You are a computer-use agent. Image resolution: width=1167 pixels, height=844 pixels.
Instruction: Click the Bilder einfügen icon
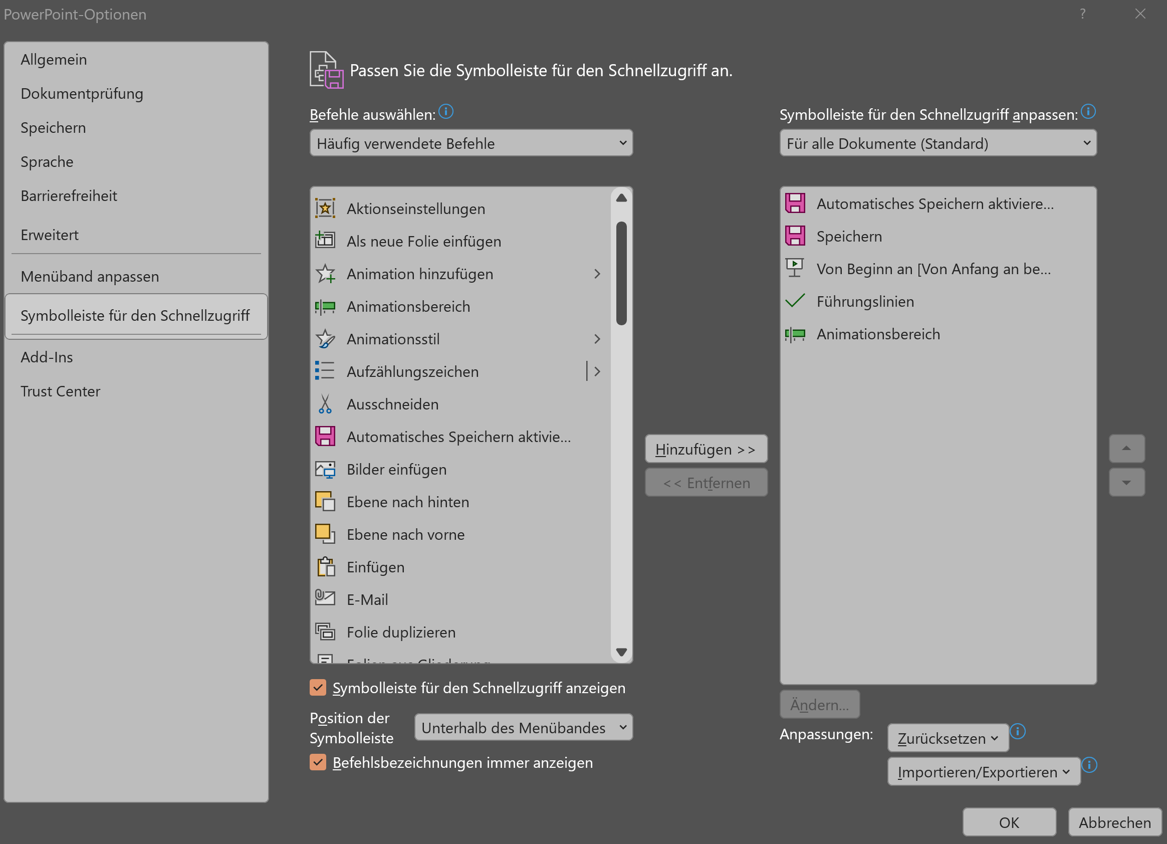point(325,469)
